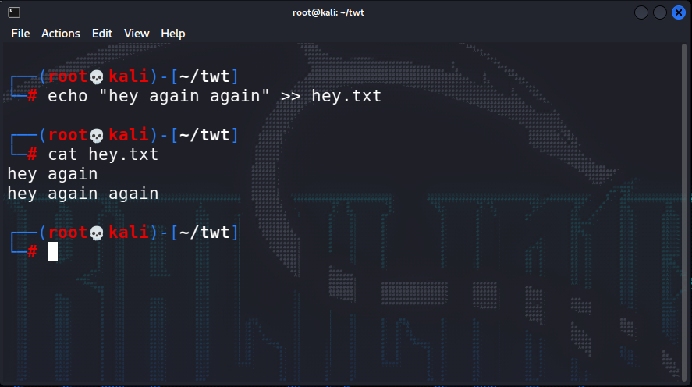
Task: Click the terminal vertical scrollbar
Action: pos(684,211)
